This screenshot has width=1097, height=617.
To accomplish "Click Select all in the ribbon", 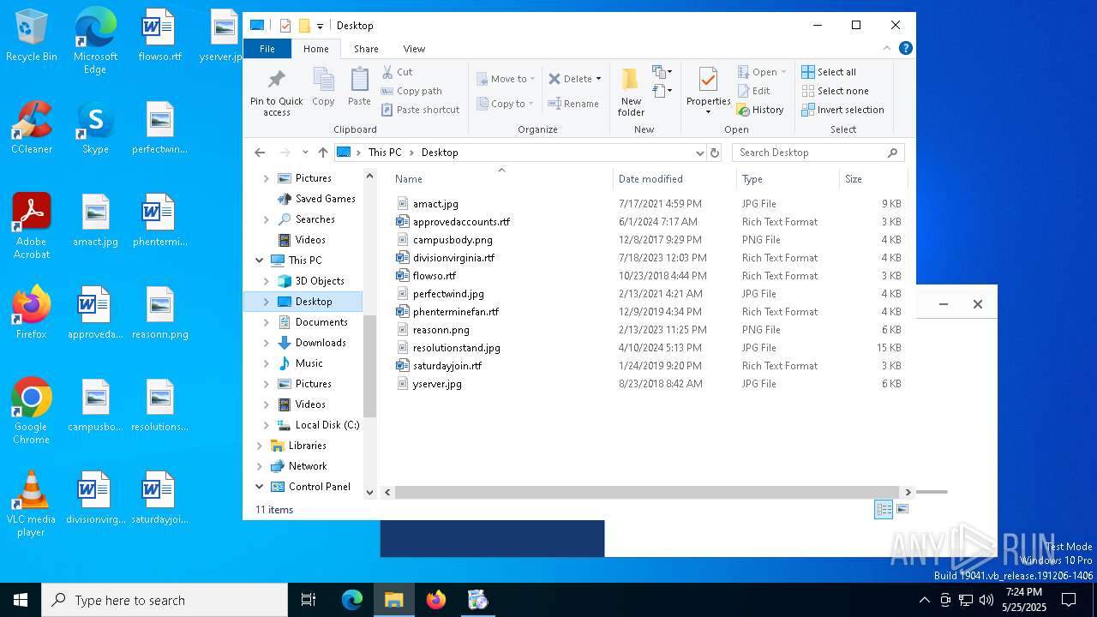I will tap(828, 72).
